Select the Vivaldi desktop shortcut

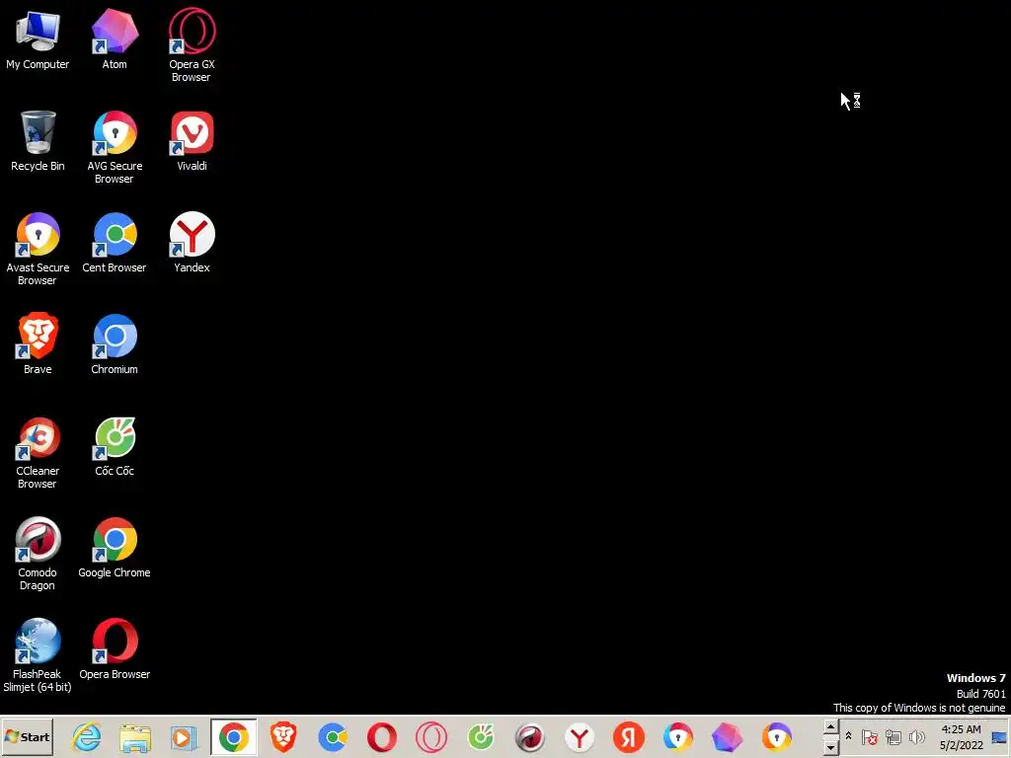tap(192, 142)
